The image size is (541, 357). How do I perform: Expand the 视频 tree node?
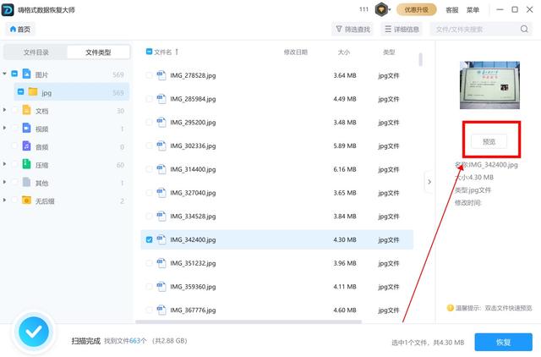pyautogui.click(x=4, y=128)
